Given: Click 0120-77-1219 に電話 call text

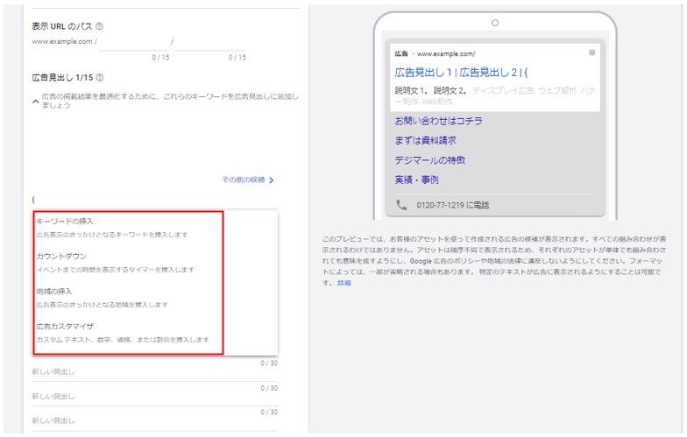Looking at the screenshot, I should click(x=452, y=205).
